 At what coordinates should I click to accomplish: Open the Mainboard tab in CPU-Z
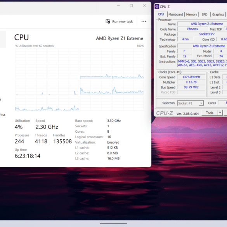tap(176, 14)
